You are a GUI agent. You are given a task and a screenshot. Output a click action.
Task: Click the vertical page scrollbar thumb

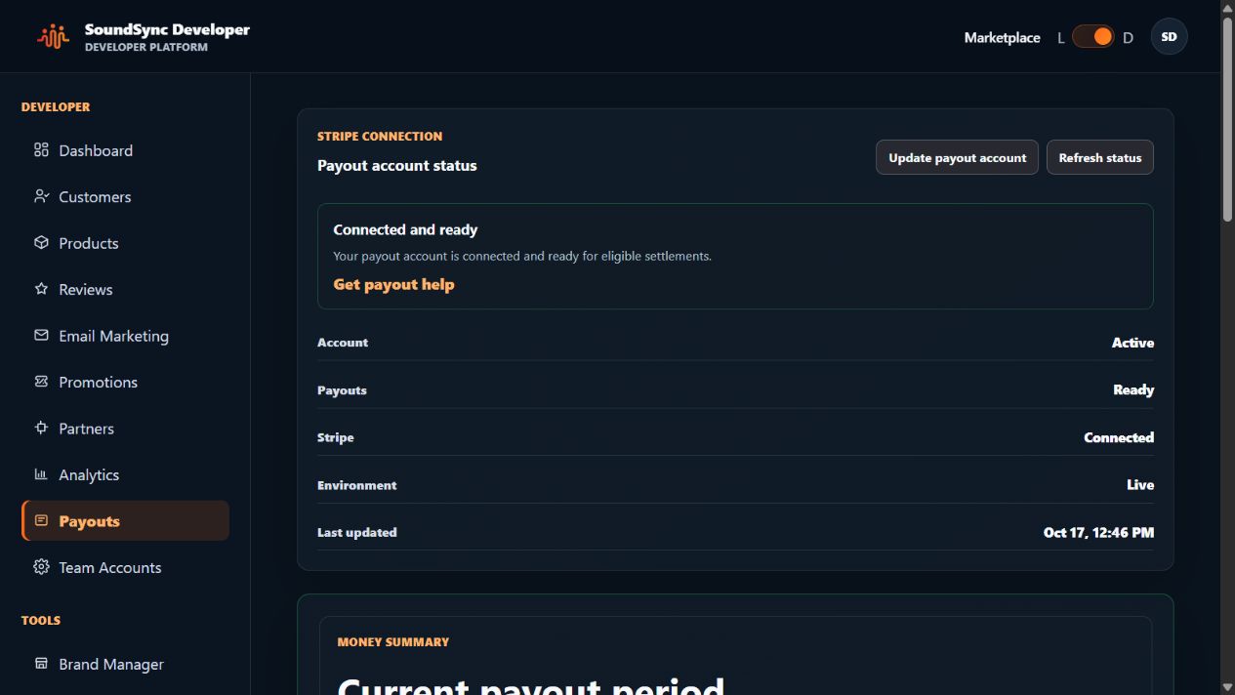[x=1227, y=117]
